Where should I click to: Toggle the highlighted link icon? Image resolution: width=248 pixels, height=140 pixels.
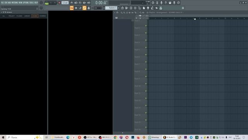point(84,8)
